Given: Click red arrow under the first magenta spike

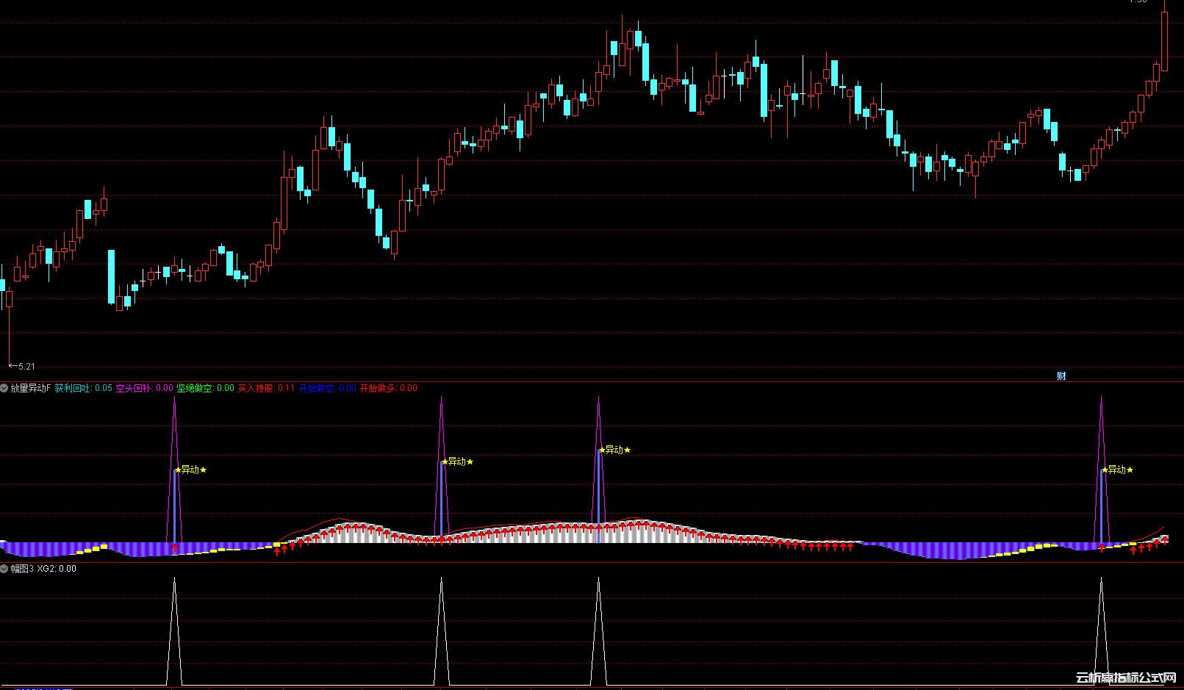Looking at the screenshot, I should [174, 547].
